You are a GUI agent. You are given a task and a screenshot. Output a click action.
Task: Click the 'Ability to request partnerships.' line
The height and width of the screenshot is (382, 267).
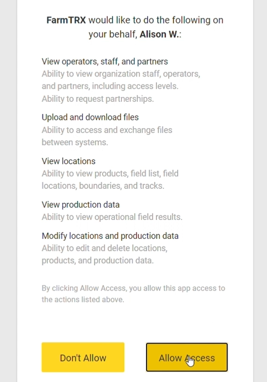tap(98, 99)
